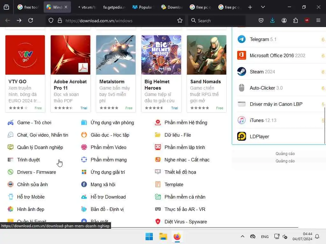
Task: Switch to the fa.getpedia tab
Action: (114, 7)
